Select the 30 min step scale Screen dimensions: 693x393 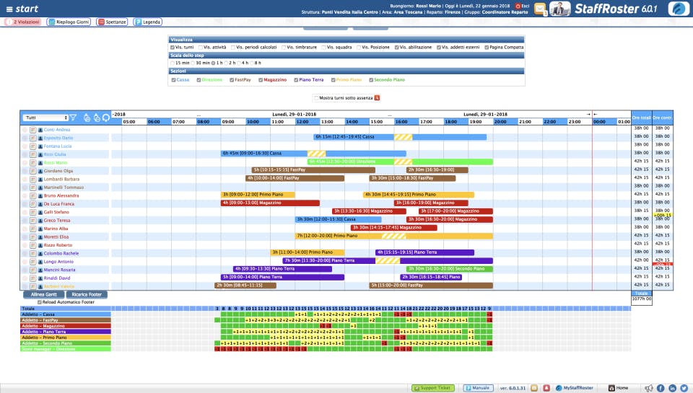click(x=193, y=63)
